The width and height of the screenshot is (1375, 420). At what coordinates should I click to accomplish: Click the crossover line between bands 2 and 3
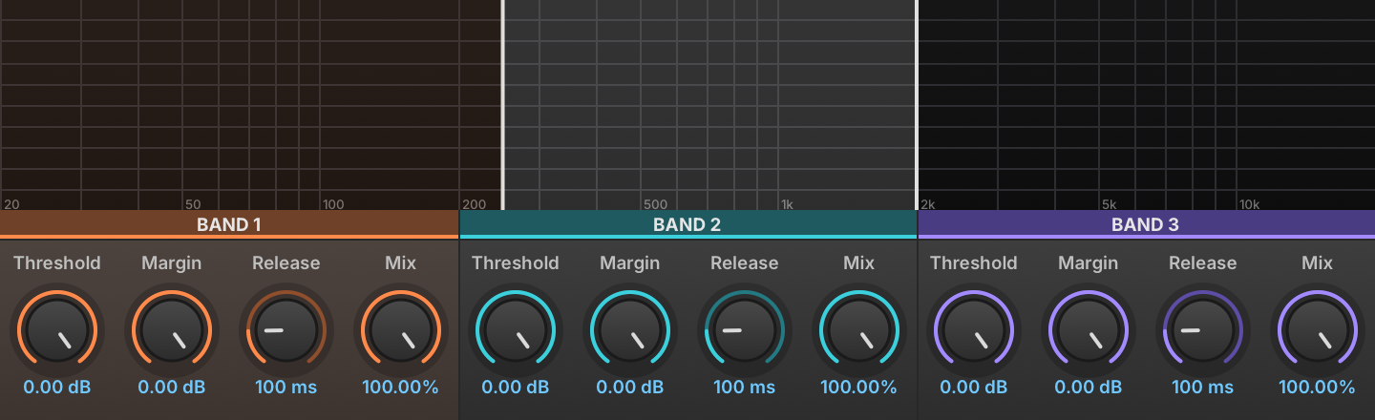(x=917, y=105)
